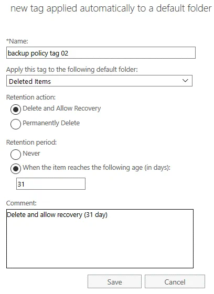Click the comment text about 31 day
Screen dimensions: 214x294
point(57,215)
